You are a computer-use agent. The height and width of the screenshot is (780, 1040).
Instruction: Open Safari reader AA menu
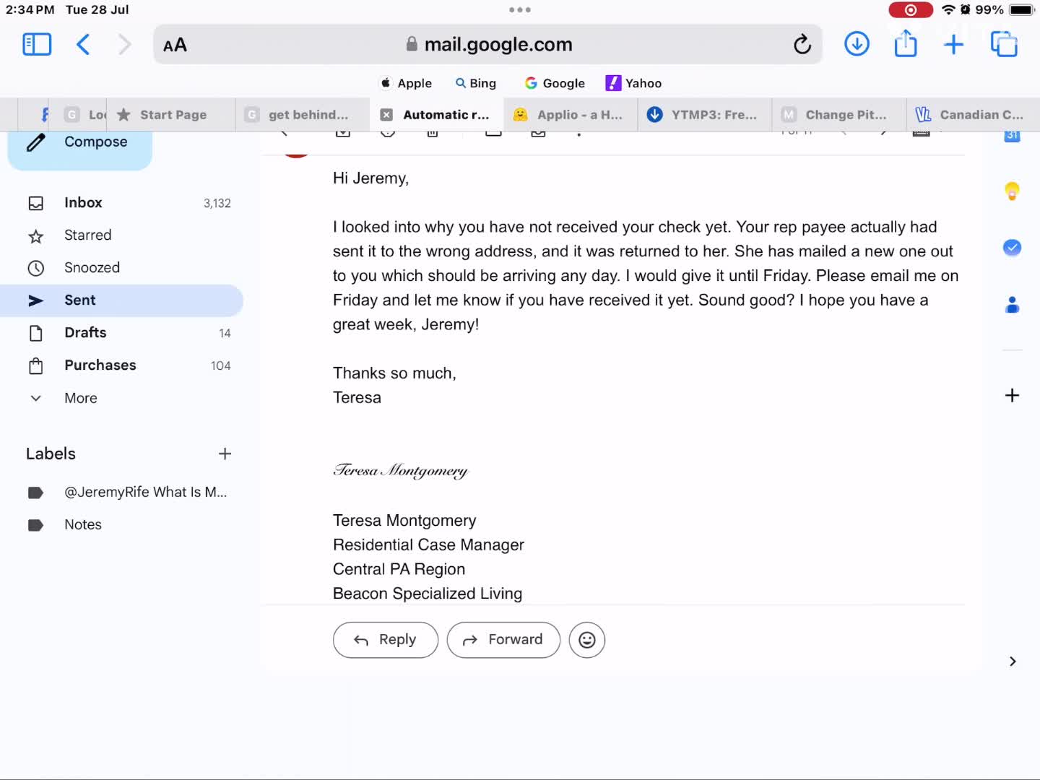tap(175, 45)
